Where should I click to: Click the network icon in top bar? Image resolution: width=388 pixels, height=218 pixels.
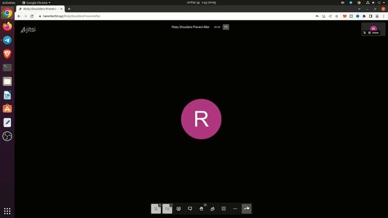pyautogui.click(x=368, y=2)
